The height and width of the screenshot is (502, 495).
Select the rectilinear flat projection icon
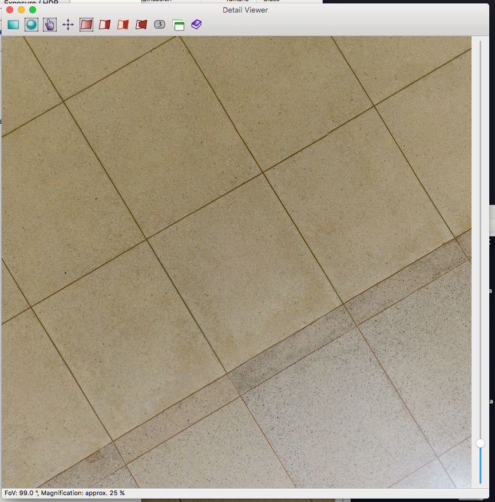(x=13, y=25)
